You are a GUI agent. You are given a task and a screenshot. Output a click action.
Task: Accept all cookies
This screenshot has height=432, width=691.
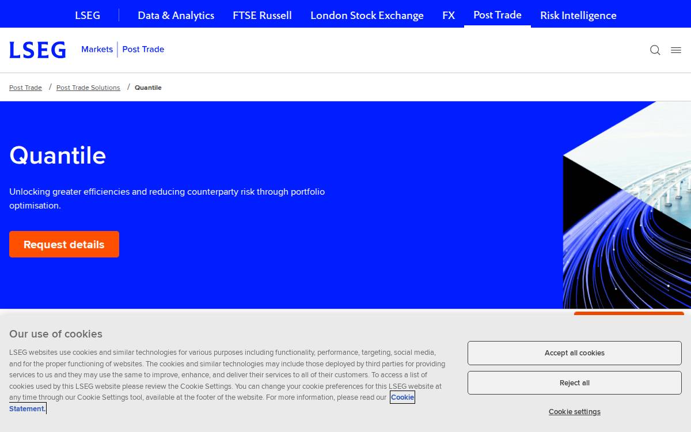pyautogui.click(x=574, y=353)
